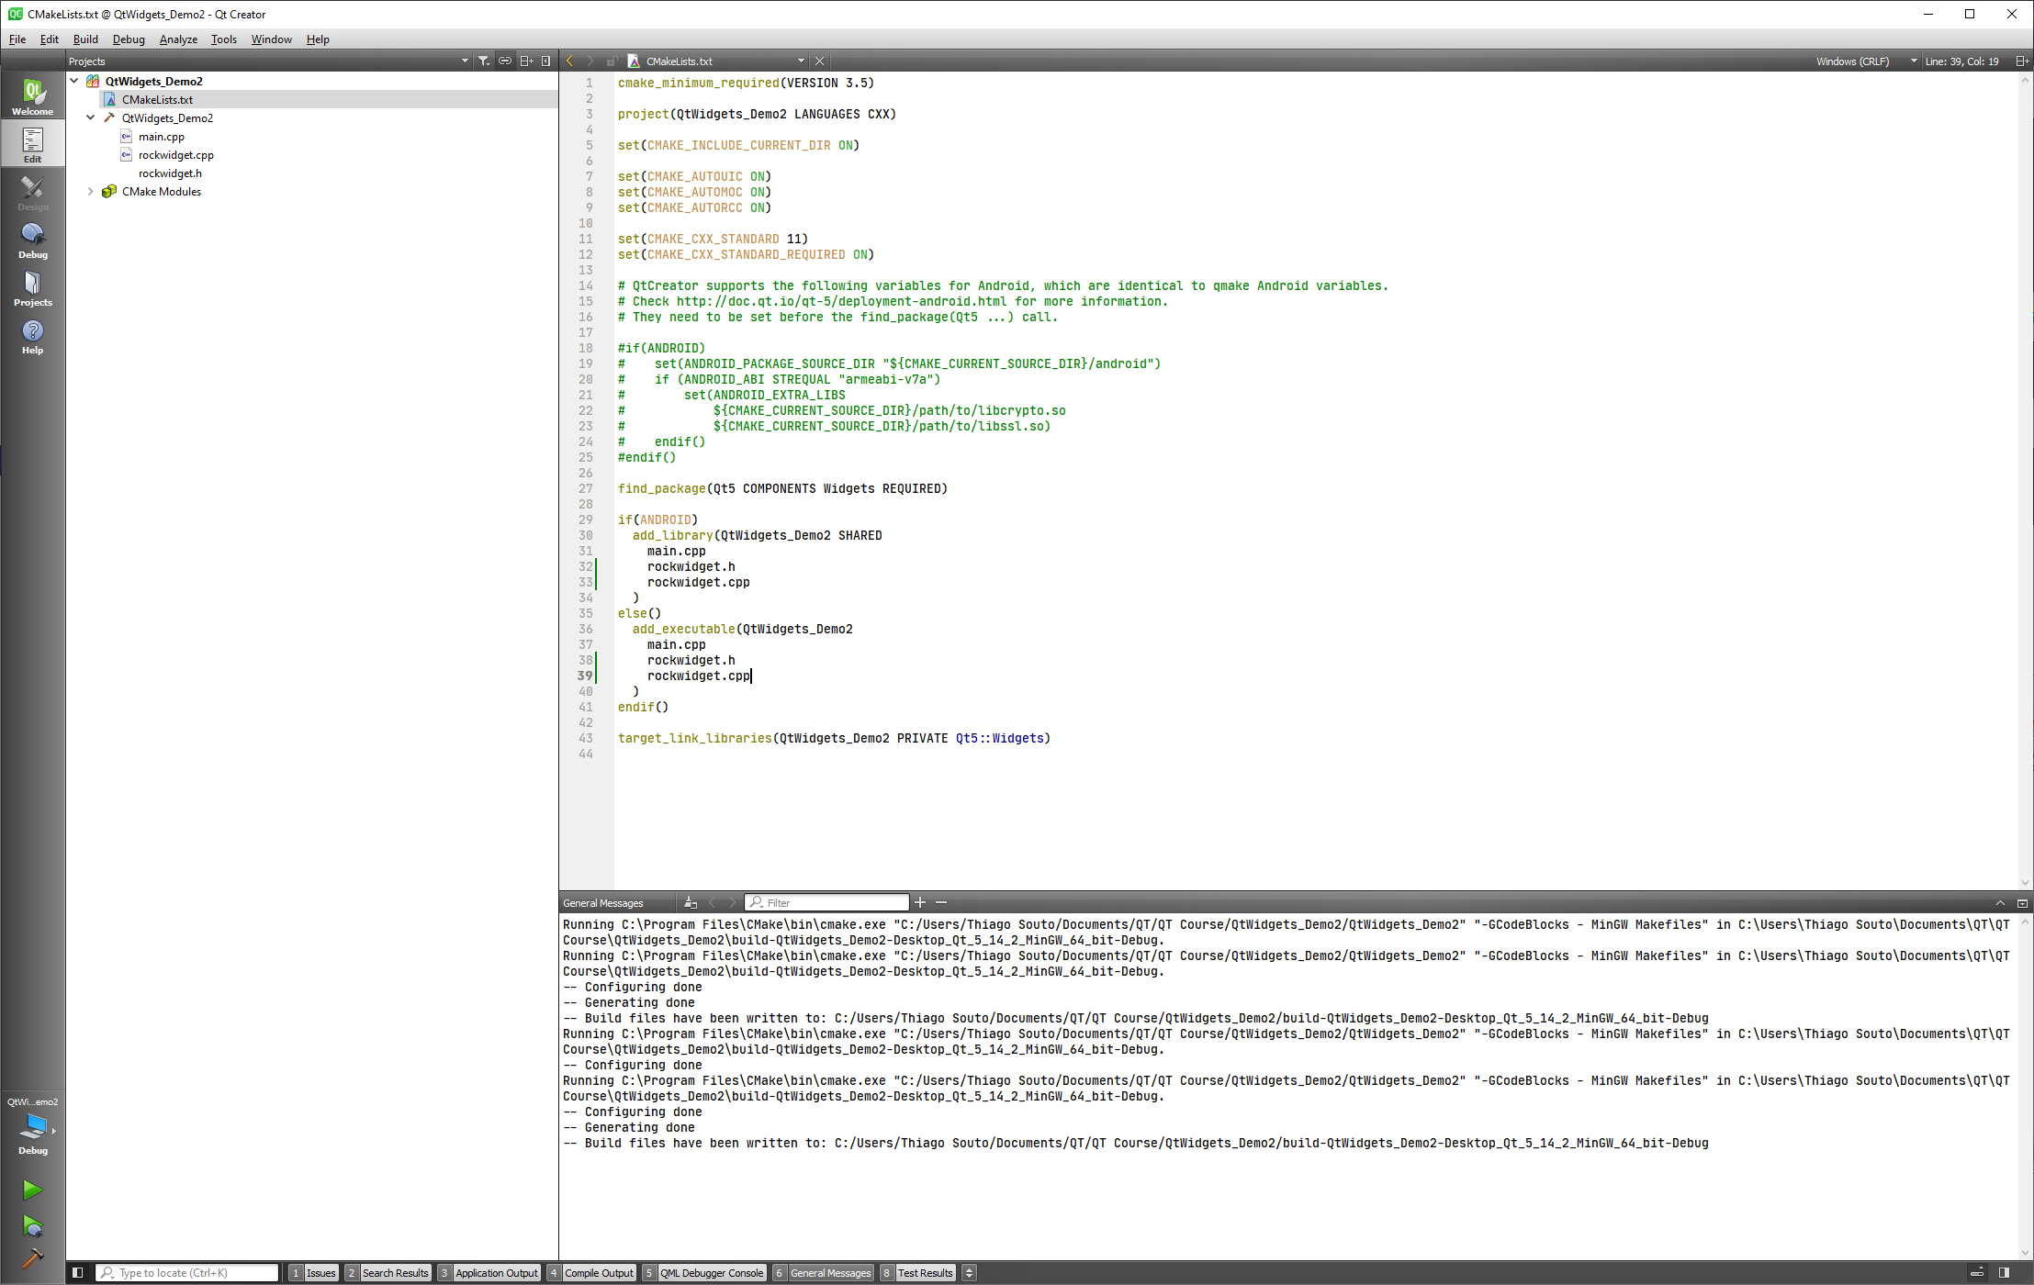Go forward in editor navigation history
The width and height of the screenshot is (2034, 1285).
click(x=590, y=61)
